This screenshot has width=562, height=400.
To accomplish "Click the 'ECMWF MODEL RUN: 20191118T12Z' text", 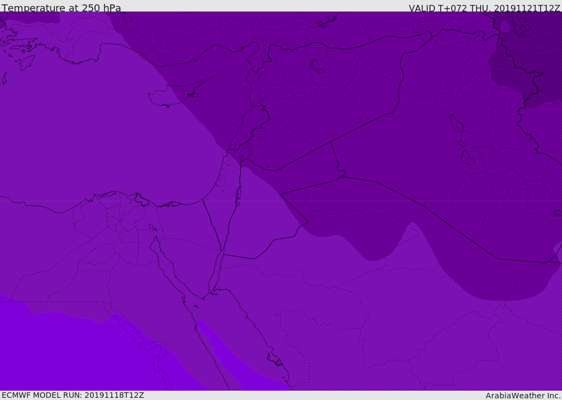I will [x=73, y=395].
